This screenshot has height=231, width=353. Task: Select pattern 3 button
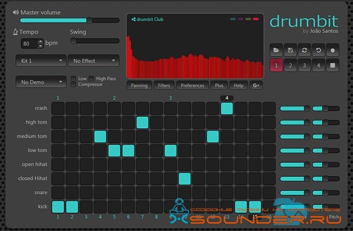click(304, 65)
